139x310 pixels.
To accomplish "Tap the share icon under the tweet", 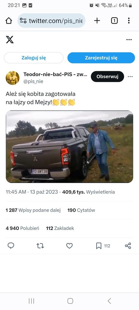I will (128, 246).
